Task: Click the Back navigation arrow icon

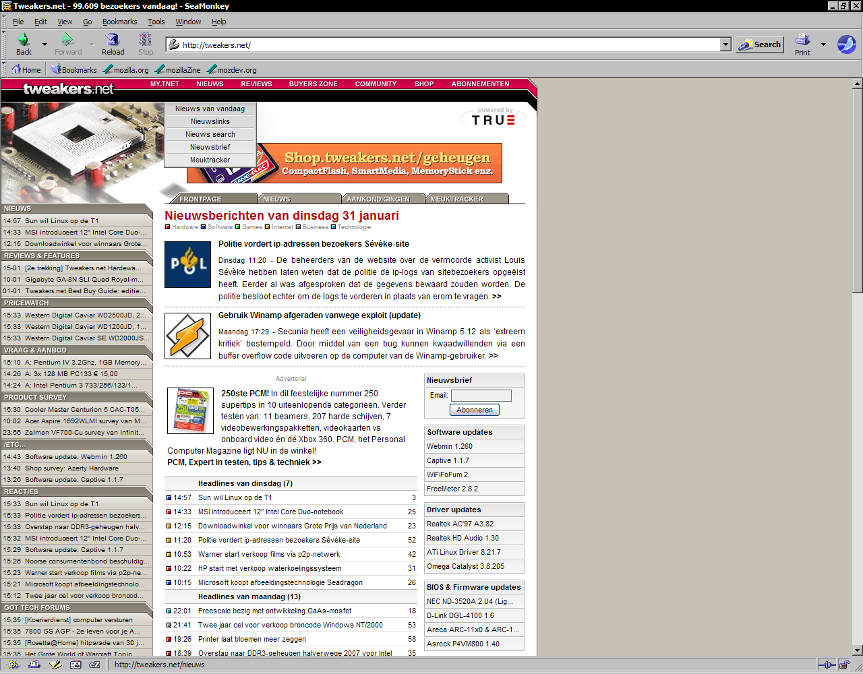Action: [x=24, y=40]
